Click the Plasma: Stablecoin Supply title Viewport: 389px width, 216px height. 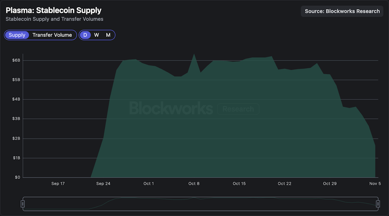[54, 10]
